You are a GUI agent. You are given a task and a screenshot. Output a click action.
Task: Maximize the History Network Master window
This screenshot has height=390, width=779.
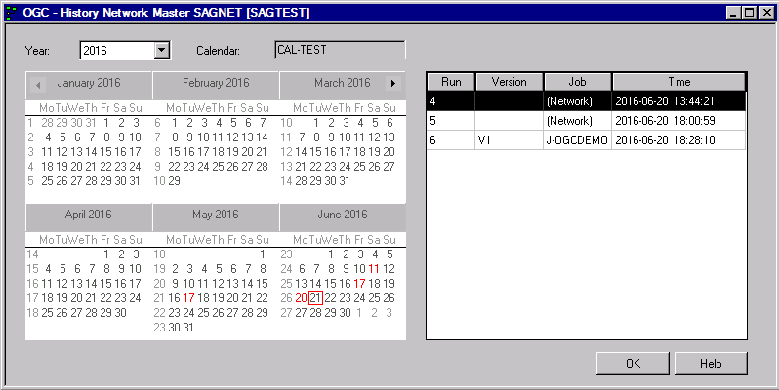pyautogui.click(x=749, y=13)
